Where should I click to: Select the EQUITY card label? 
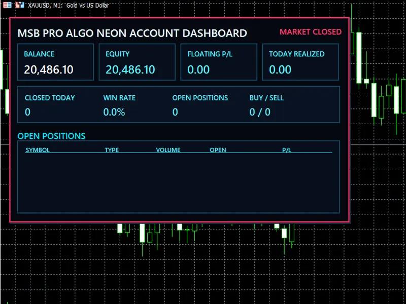coord(118,54)
